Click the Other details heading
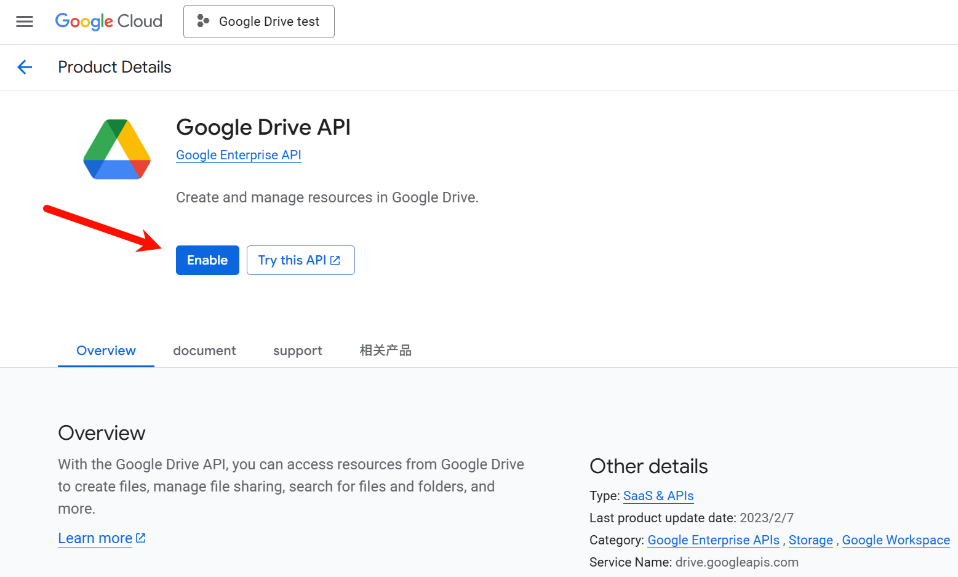The width and height of the screenshot is (958, 577). [x=649, y=466]
